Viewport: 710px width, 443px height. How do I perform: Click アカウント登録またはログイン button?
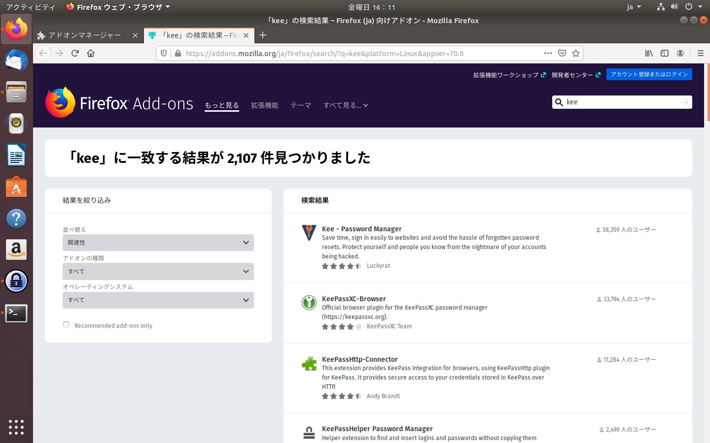click(649, 74)
